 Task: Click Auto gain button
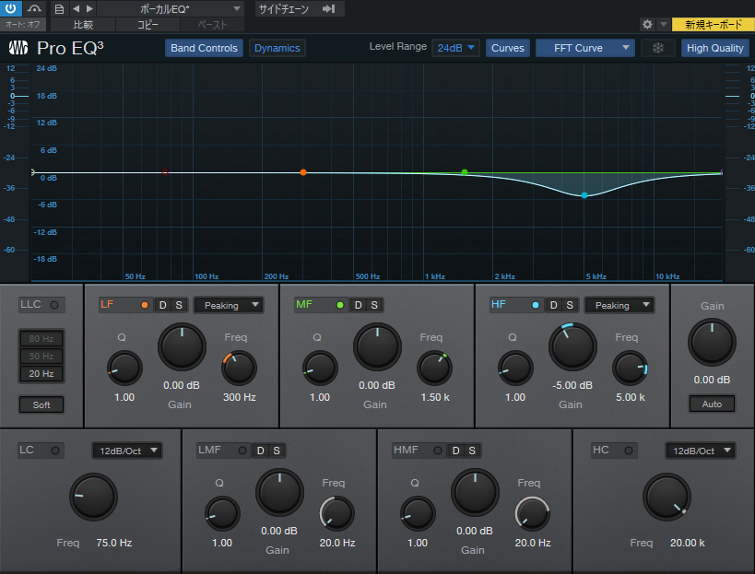(x=712, y=404)
